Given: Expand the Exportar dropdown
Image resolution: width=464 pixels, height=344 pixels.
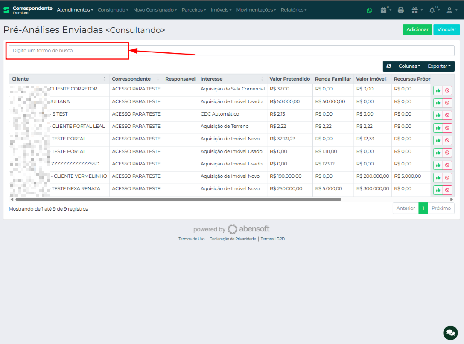Looking at the screenshot, I should [439, 66].
